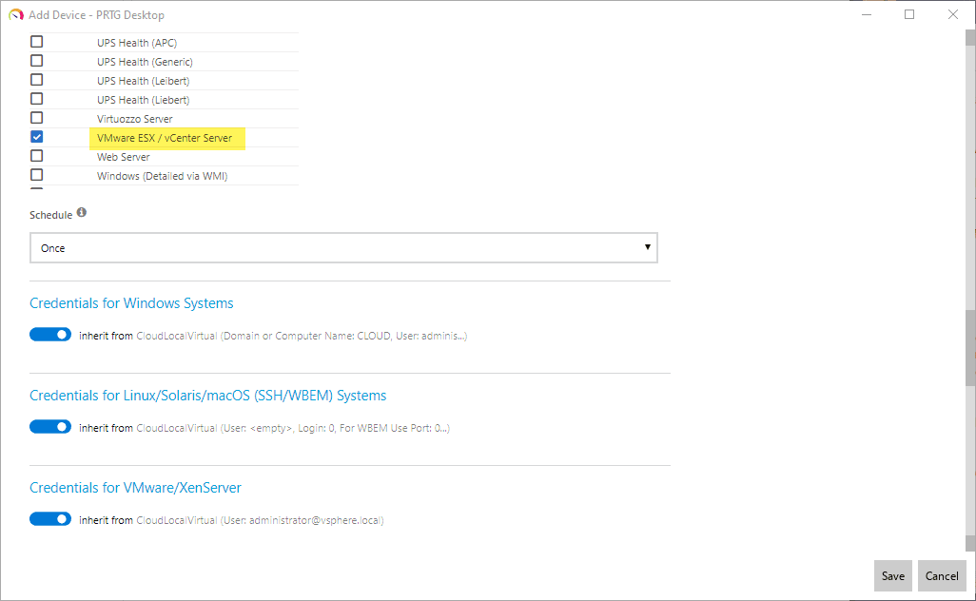Check Windows (Detailed via WMI) box
Image resolution: width=976 pixels, height=601 pixels.
pos(37,175)
